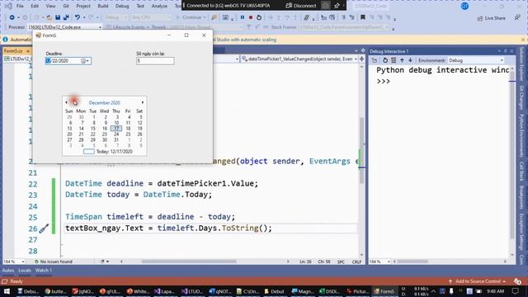
Task: Click the Số ngày còn lại text box
Action: [155, 61]
